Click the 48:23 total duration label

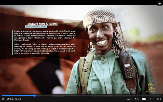click(18, 99)
